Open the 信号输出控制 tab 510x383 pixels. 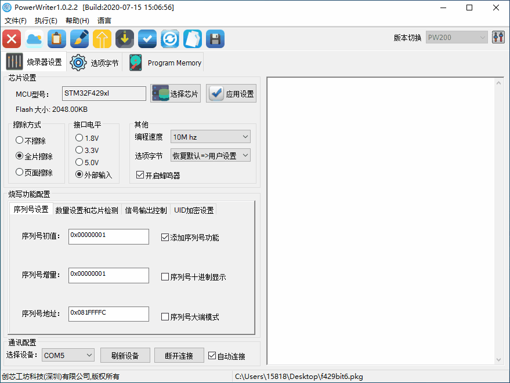tap(146, 210)
